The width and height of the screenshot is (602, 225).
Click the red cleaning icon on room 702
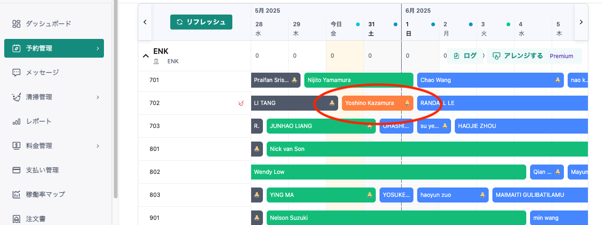click(241, 103)
